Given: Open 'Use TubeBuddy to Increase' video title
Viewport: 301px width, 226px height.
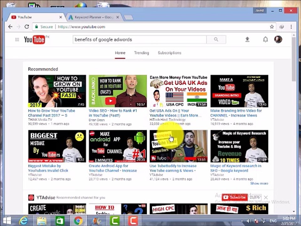Looking at the screenshot, I should tap(173, 168).
